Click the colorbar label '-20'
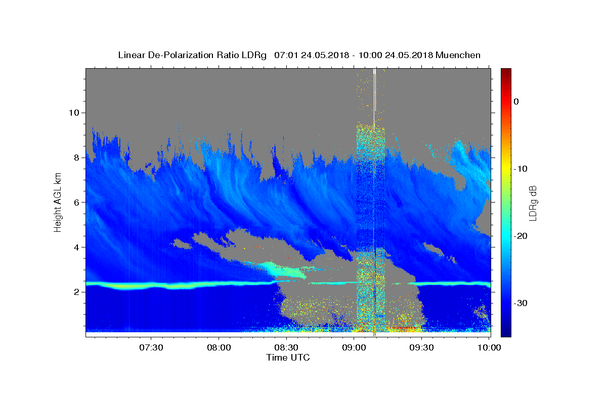The image size is (607, 404). [521, 236]
